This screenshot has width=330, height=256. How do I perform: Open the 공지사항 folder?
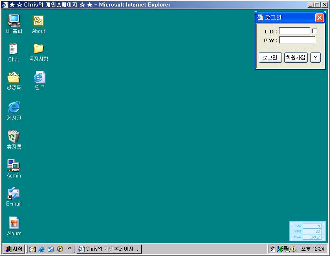coord(38,49)
